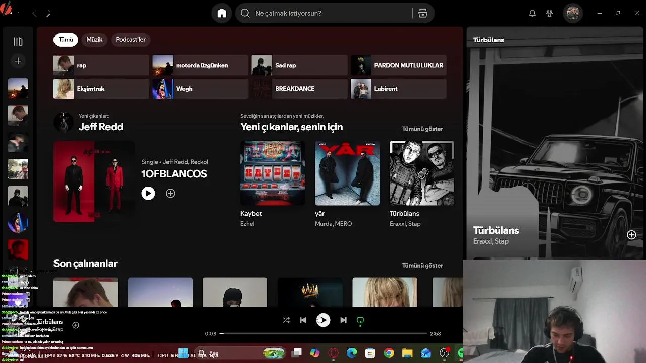
Task: Open the profile avatar menu
Action: (573, 13)
